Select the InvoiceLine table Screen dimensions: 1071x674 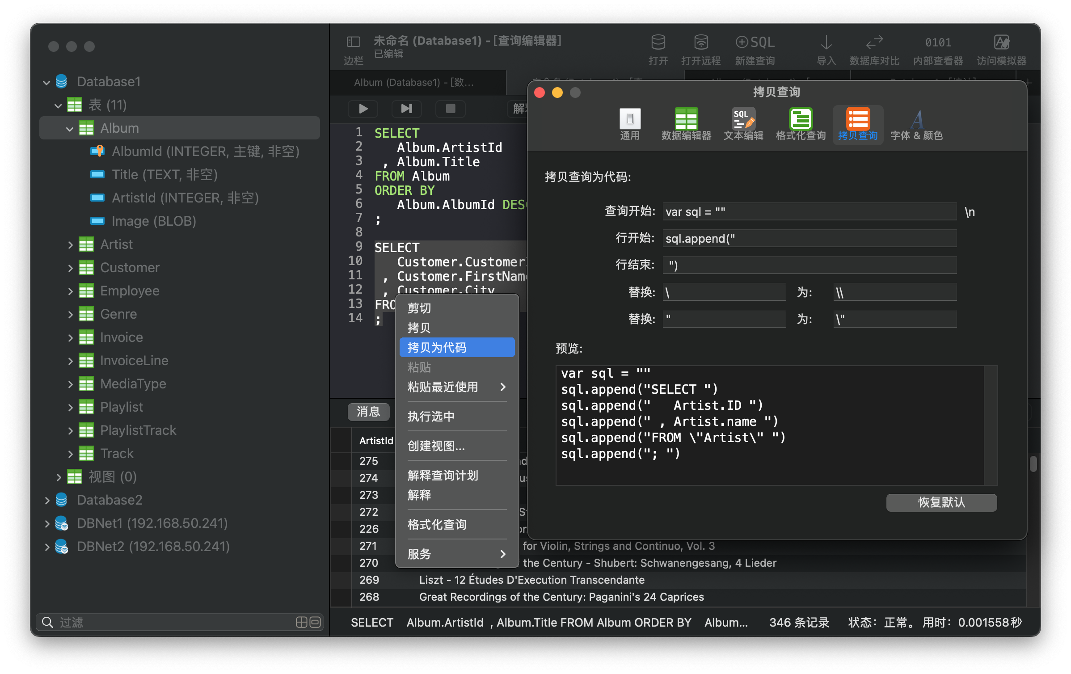[134, 360]
